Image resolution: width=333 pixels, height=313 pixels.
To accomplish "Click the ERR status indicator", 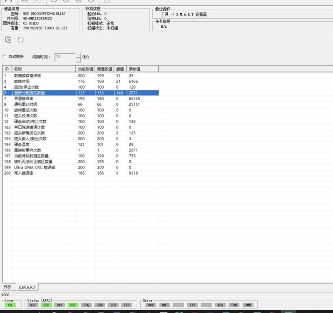I will 127,305.
